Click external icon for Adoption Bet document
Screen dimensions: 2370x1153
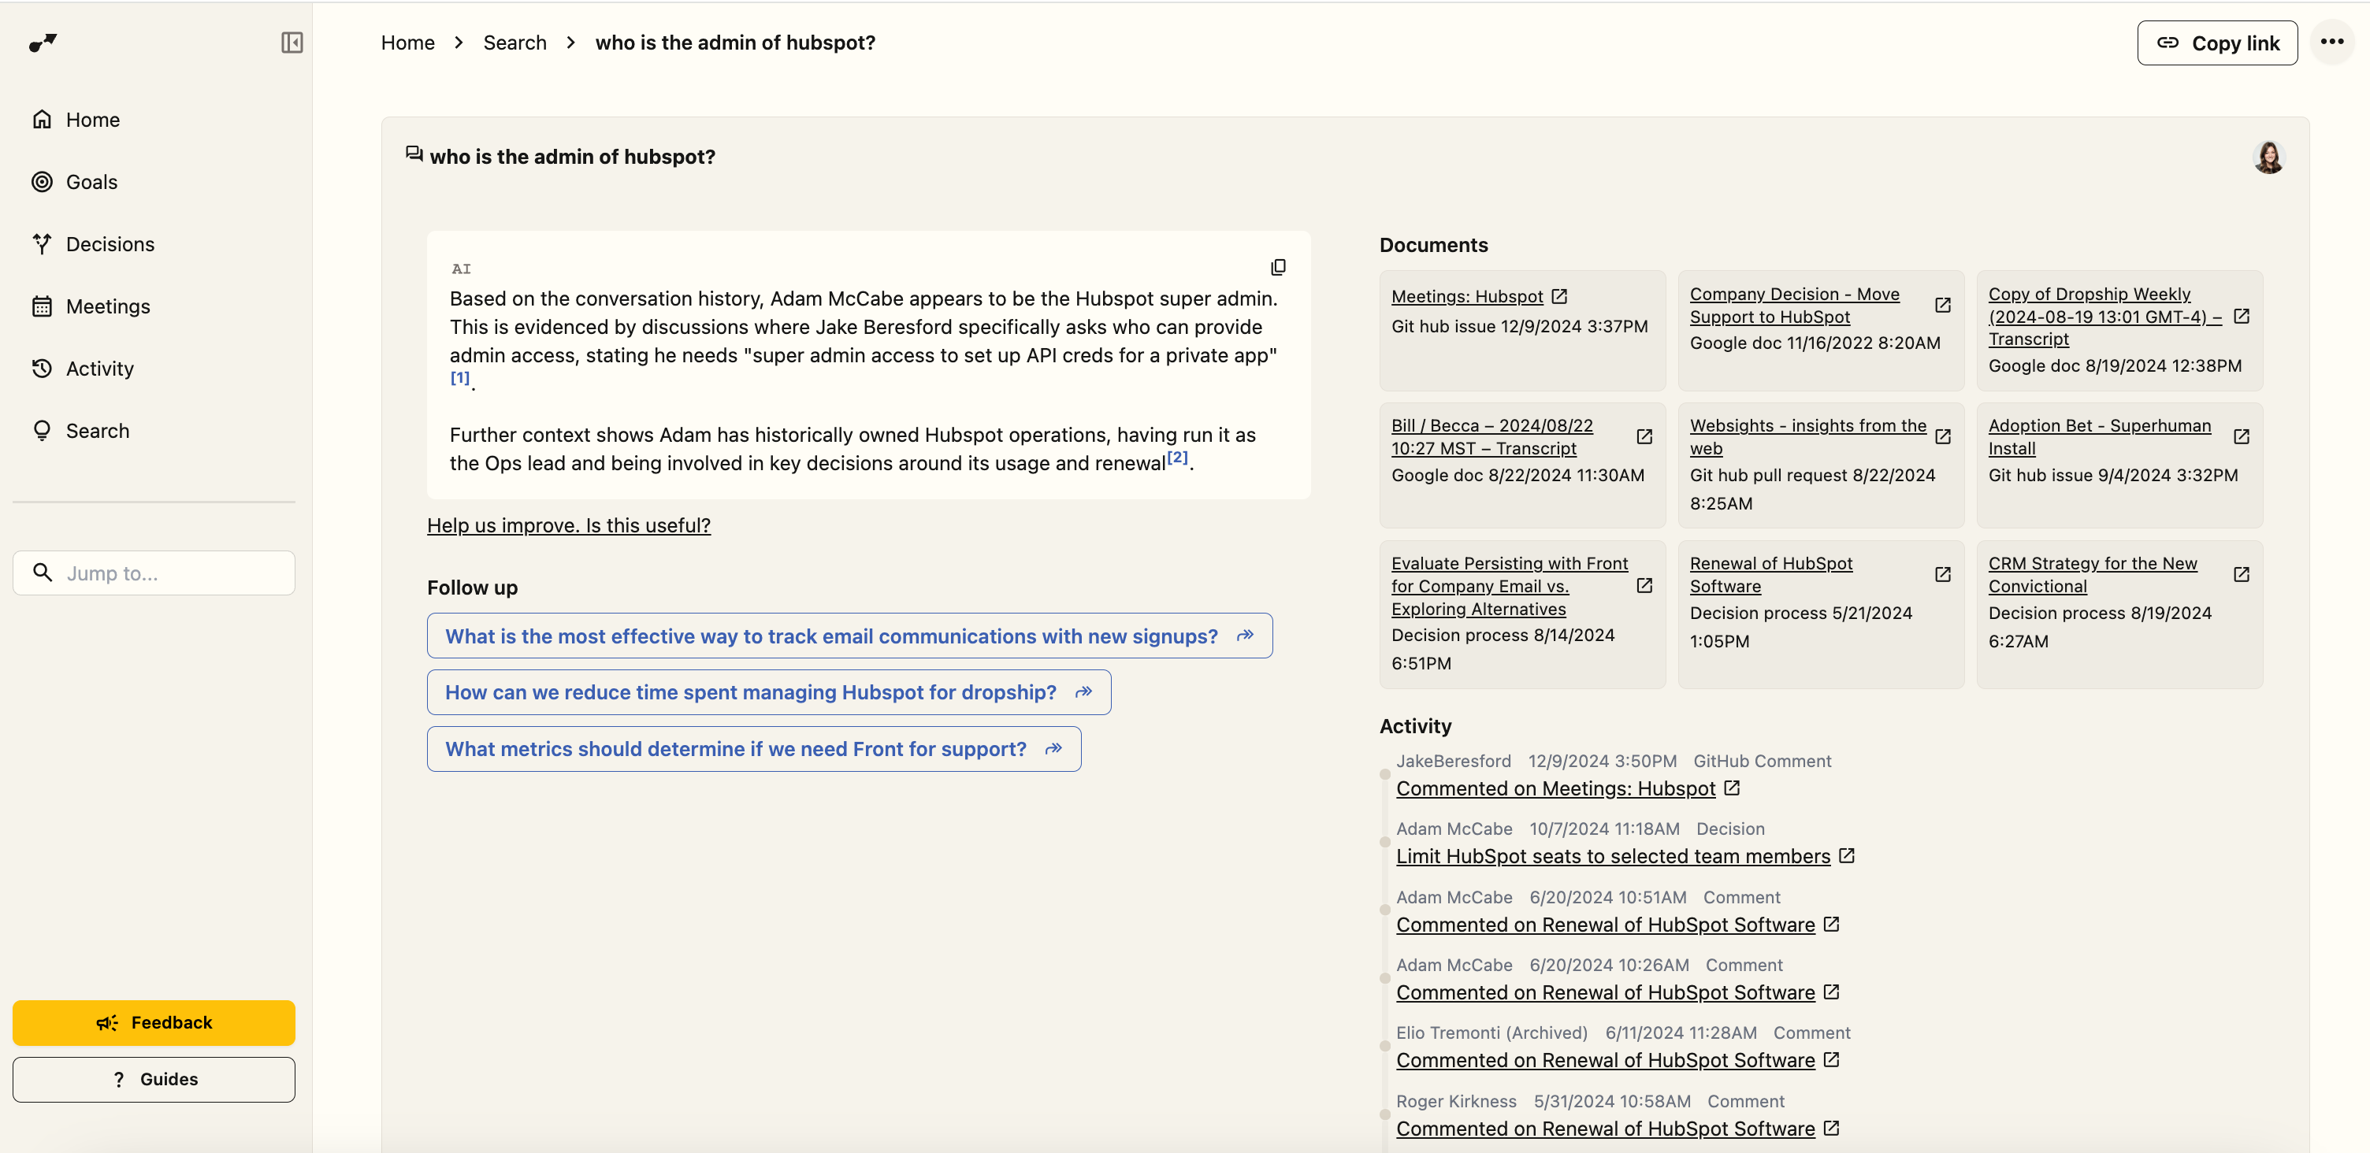[2242, 437]
